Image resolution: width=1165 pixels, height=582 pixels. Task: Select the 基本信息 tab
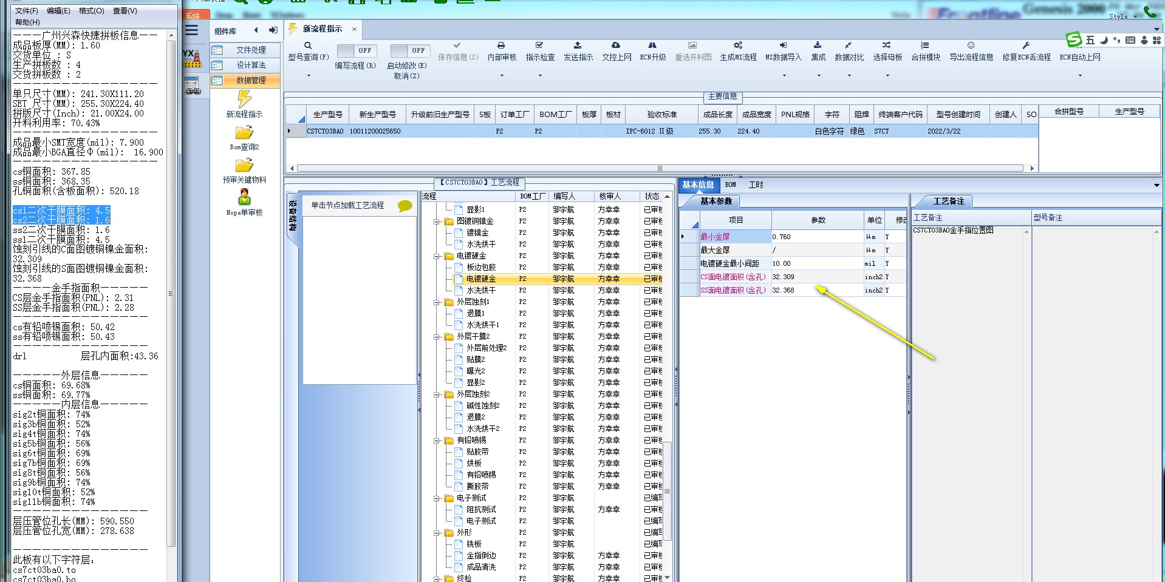(x=698, y=185)
